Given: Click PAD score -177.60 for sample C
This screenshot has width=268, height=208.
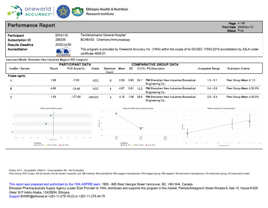Looking at the screenshot, I should 76,97.
